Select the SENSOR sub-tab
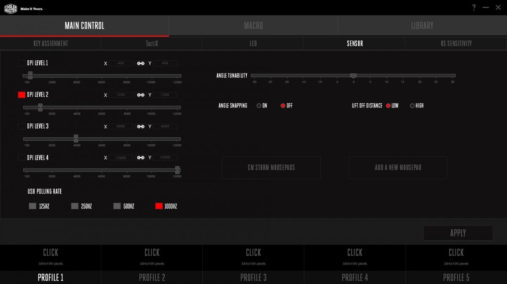This screenshot has width=507, height=284. (x=354, y=43)
